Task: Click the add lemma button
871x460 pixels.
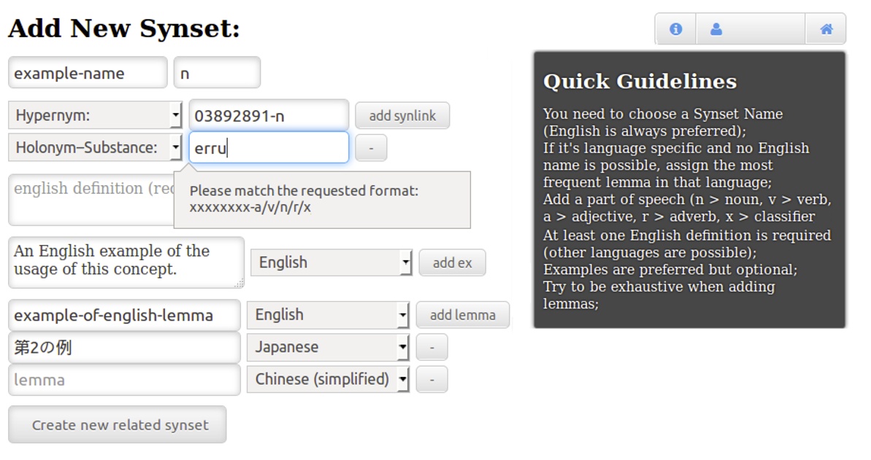Action: (463, 314)
